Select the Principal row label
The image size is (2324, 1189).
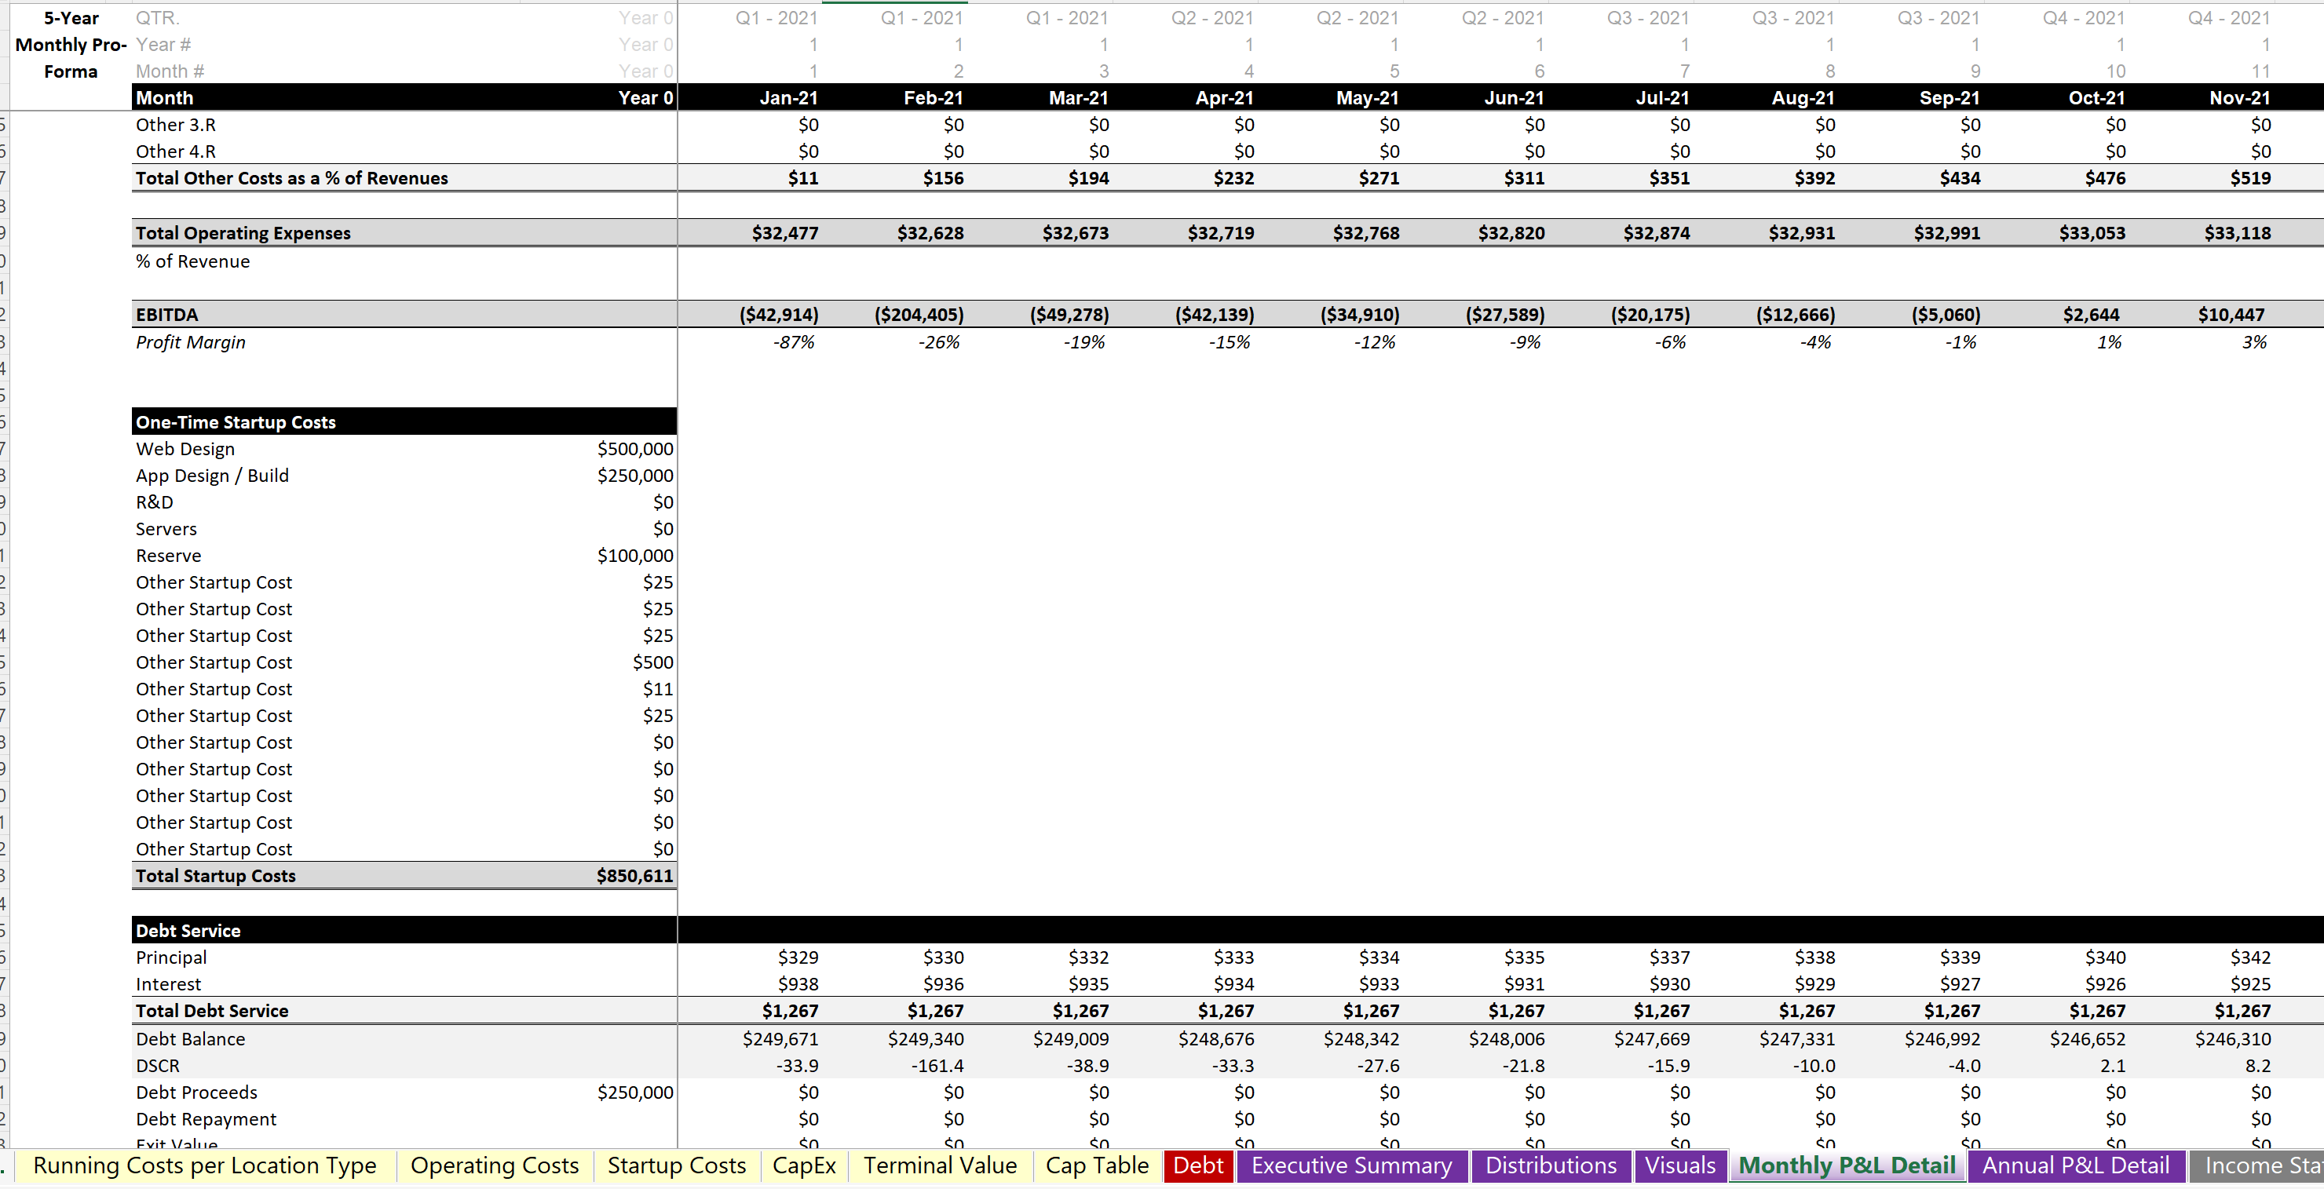tap(171, 957)
